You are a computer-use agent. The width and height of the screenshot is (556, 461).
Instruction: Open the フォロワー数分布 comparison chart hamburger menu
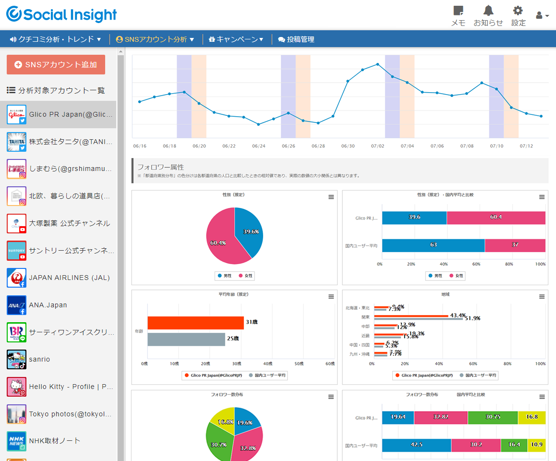(x=542, y=397)
